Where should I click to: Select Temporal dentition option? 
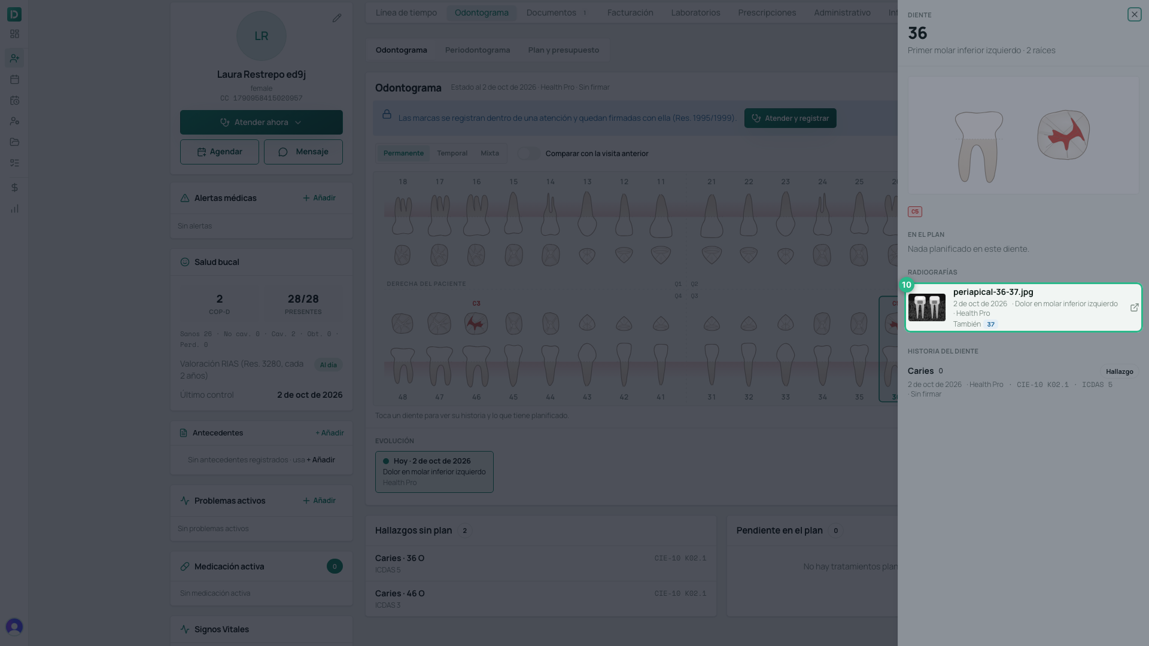452,153
